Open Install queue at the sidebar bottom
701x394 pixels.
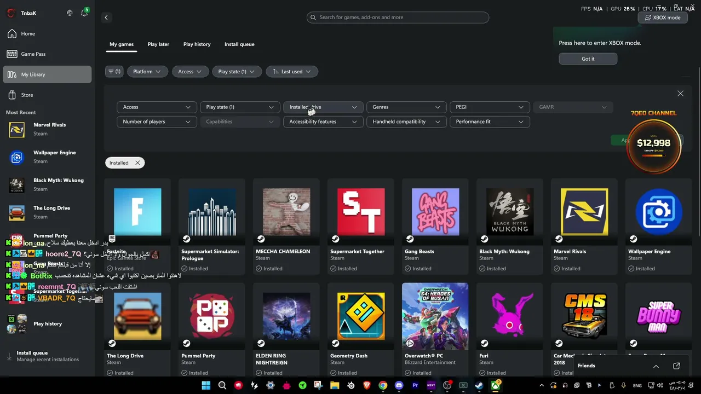[x=47, y=356]
